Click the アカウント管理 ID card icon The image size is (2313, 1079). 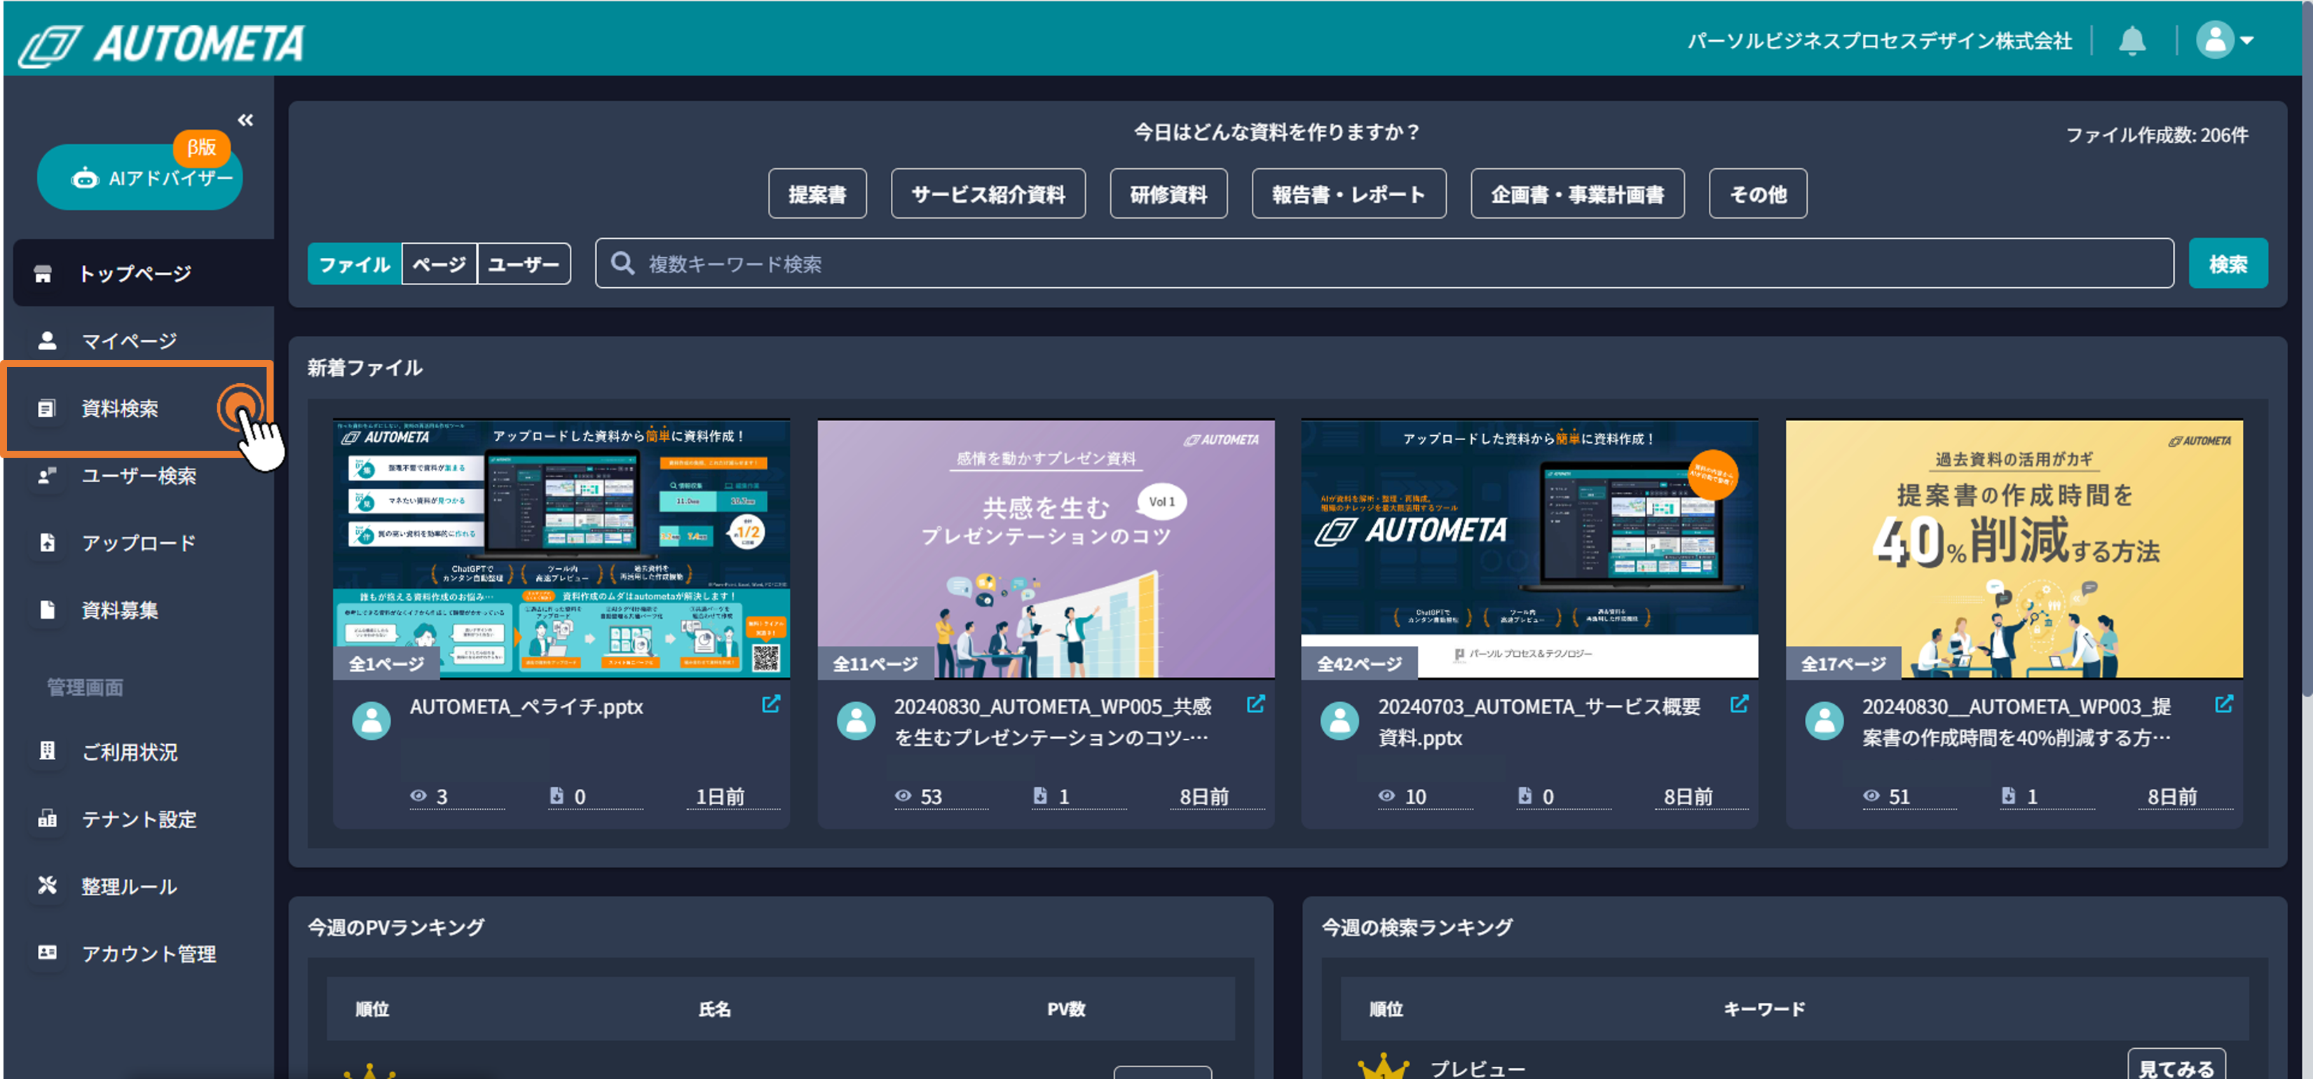(47, 952)
